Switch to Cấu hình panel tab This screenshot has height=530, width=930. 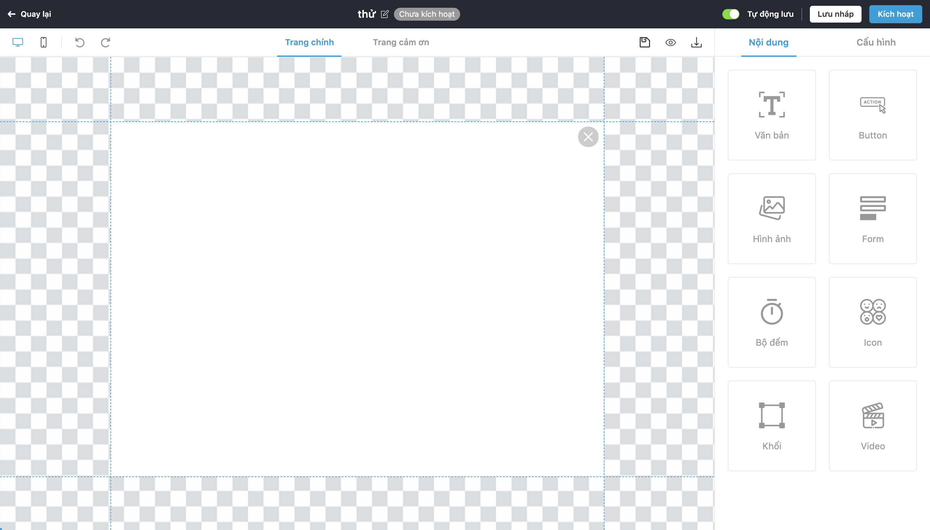pos(876,42)
